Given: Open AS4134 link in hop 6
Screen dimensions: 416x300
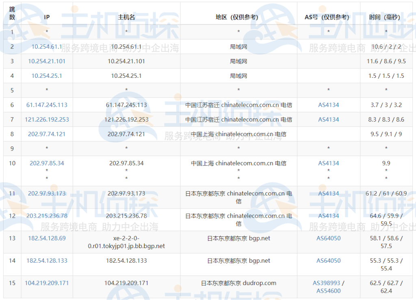Looking at the screenshot, I should coord(328,105).
